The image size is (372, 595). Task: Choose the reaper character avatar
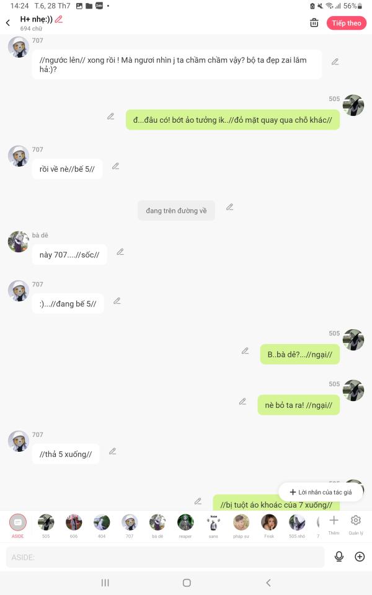point(185,526)
